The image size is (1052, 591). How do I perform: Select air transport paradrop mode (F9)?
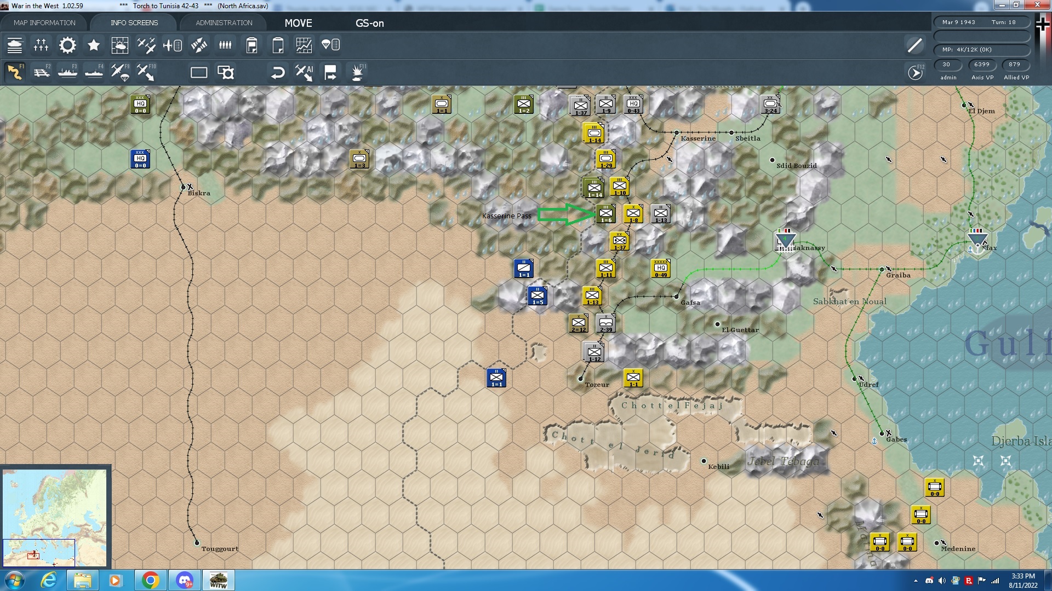(120, 72)
